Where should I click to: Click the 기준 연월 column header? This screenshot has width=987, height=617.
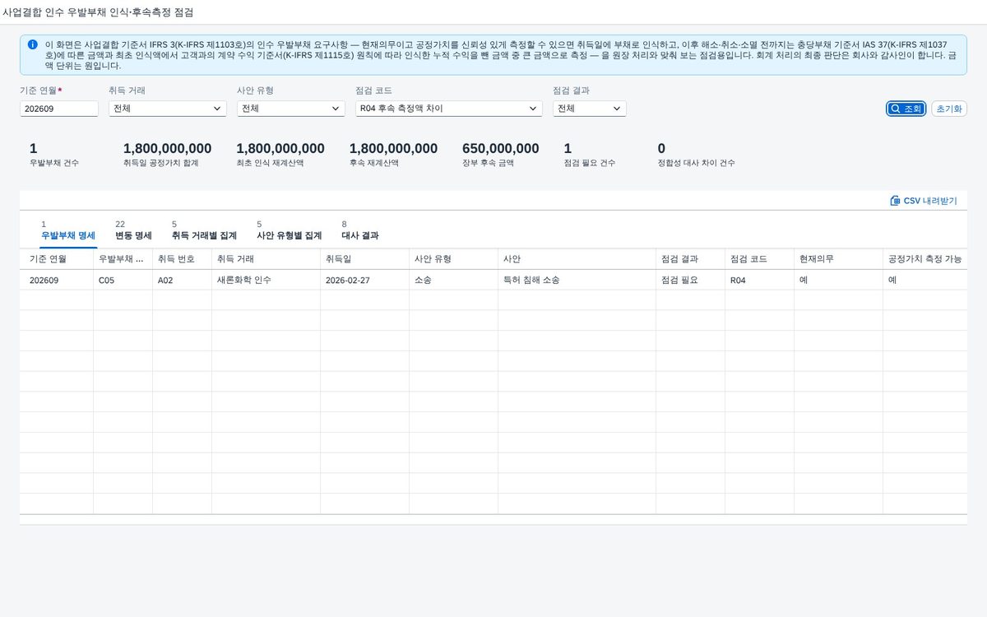click(57, 259)
